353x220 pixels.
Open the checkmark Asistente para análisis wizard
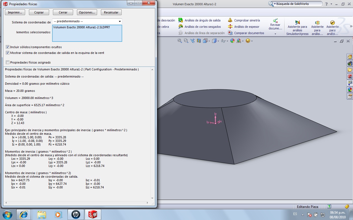point(332,28)
